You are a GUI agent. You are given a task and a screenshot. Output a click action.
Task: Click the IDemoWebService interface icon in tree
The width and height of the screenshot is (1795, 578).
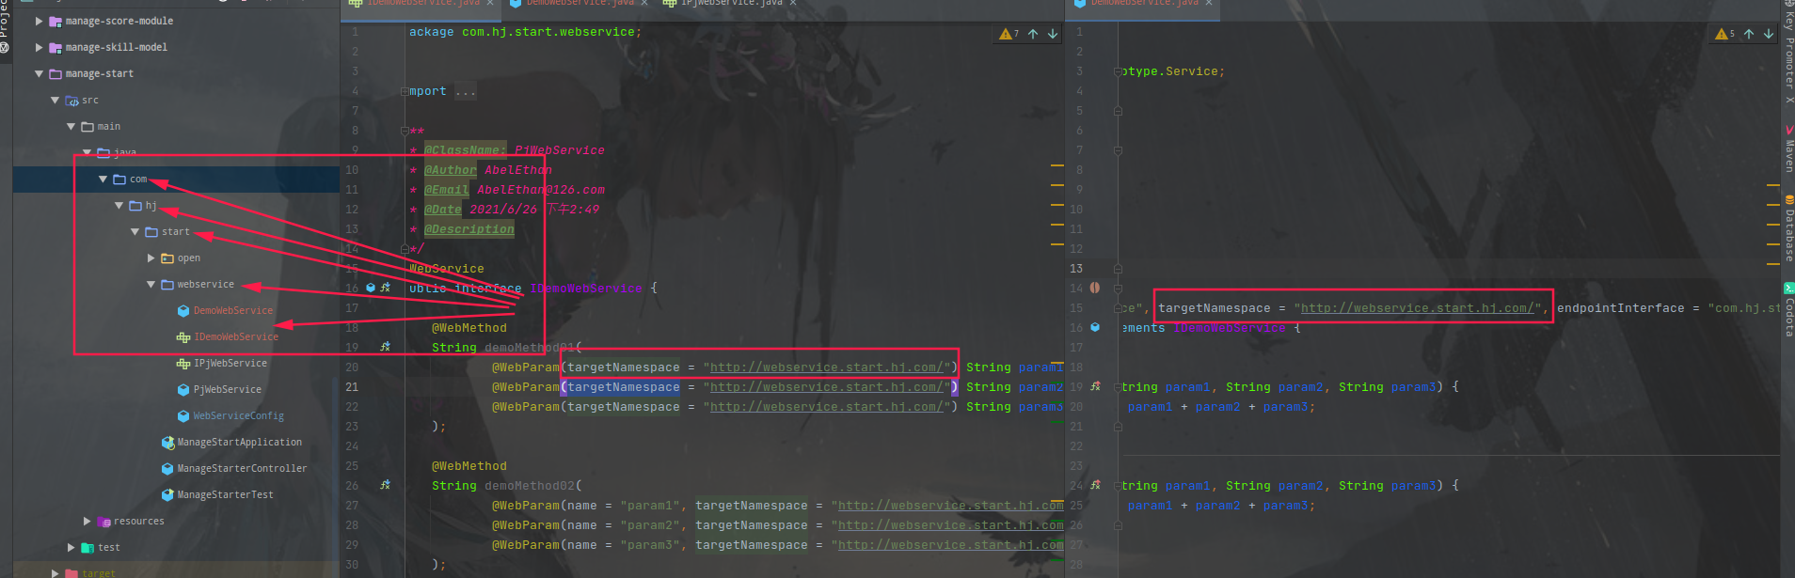[183, 336]
